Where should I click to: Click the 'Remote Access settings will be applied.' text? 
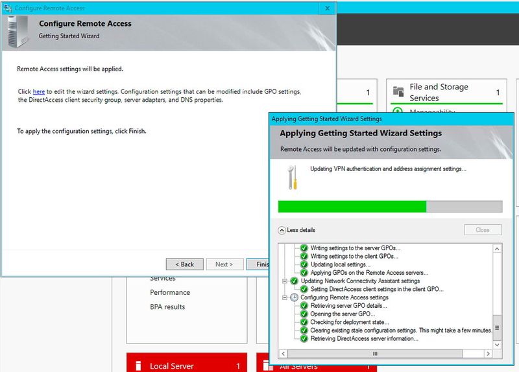point(70,69)
